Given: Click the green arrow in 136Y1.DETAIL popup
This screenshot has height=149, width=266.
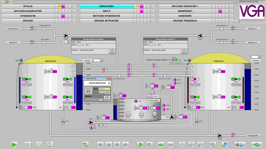Looking at the screenshot, I should coord(109,83).
